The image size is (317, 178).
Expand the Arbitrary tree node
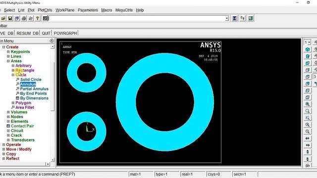click(13, 66)
